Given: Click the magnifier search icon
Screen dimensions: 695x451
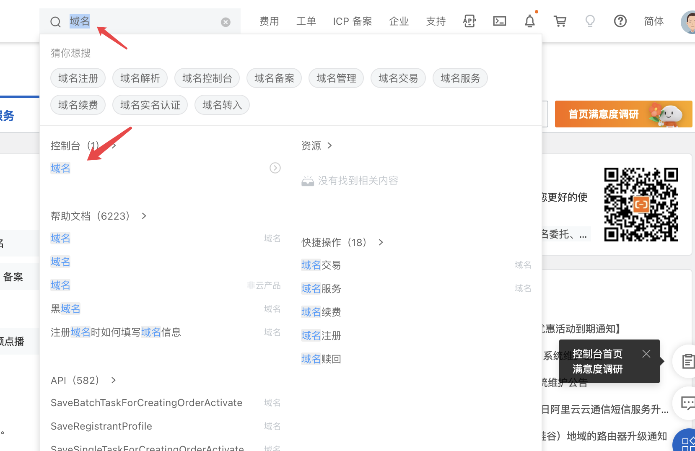Looking at the screenshot, I should (55, 22).
